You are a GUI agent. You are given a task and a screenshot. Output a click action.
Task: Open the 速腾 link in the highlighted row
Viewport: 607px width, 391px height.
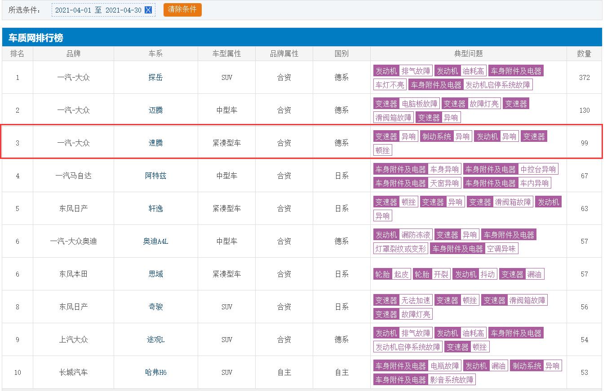click(x=155, y=143)
